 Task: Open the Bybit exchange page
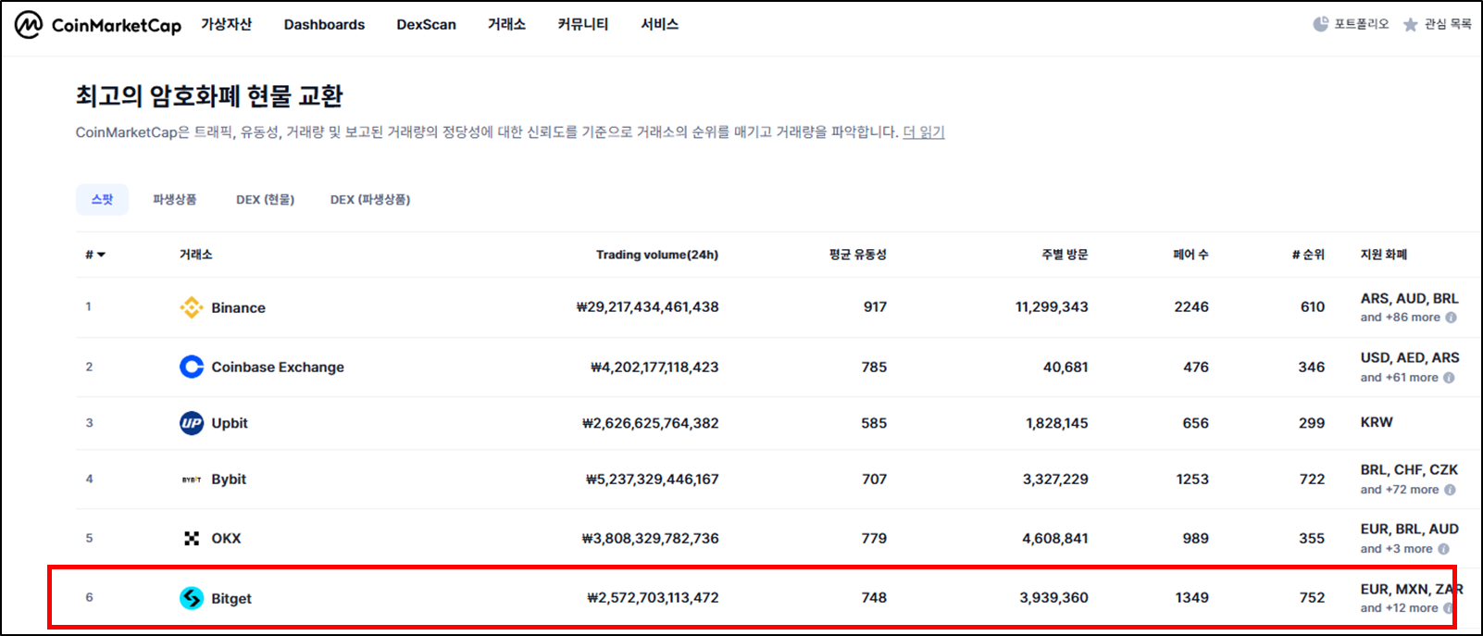coord(229,480)
